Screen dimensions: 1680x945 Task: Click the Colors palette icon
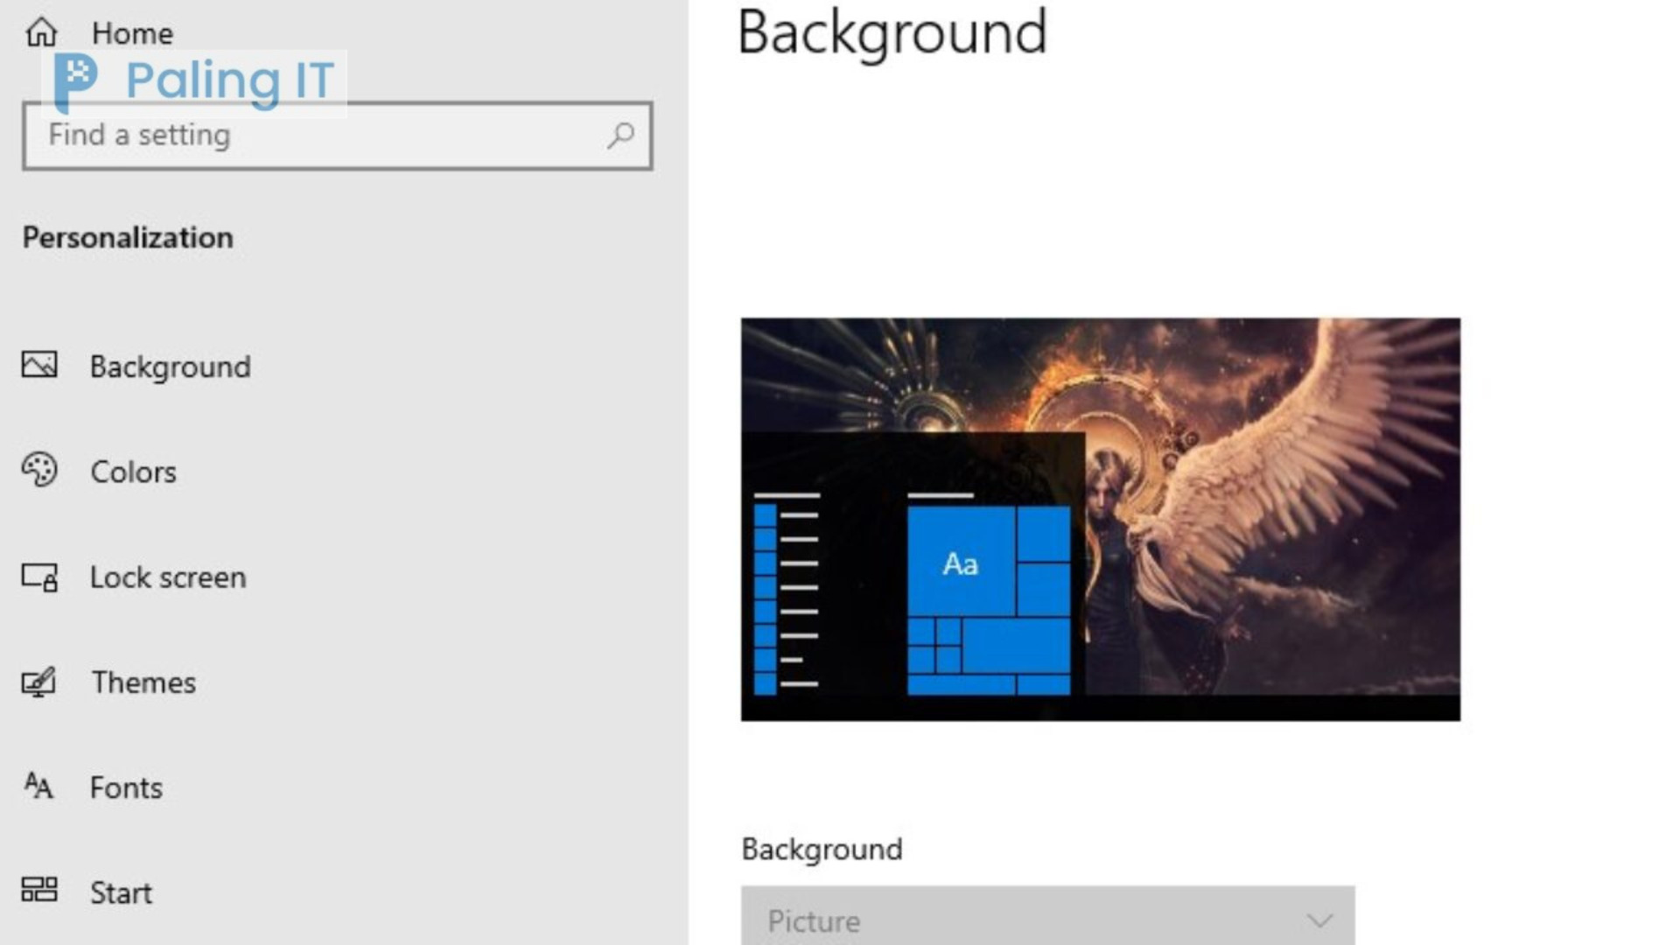tap(39, 470)
